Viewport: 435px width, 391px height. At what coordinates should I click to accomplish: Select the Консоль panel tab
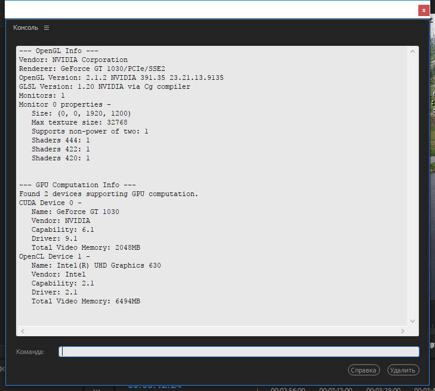click(26, 27)
